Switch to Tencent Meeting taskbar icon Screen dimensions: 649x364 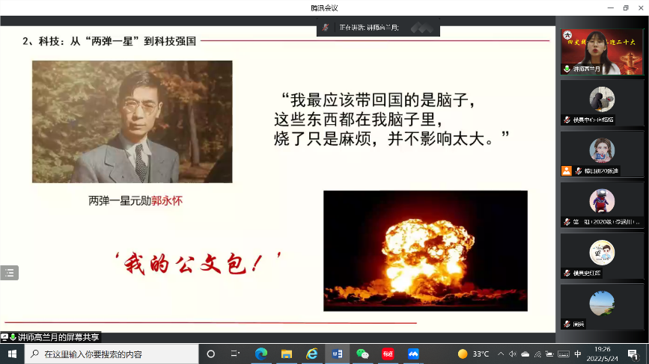pyautogui.click(x=413, y=354)
